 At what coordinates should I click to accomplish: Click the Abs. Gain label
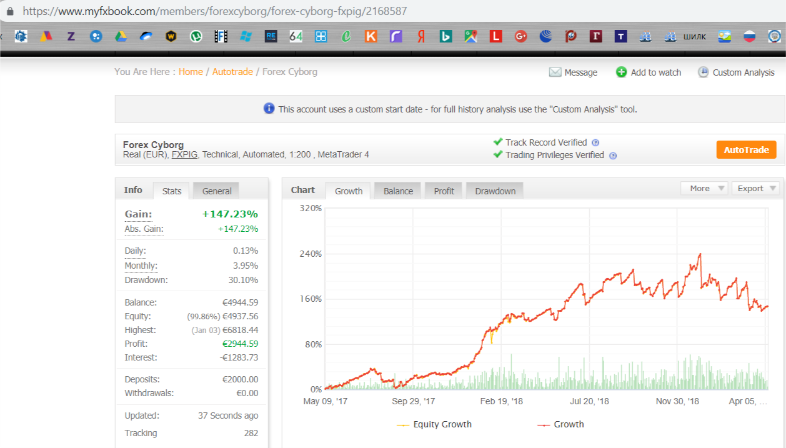coord(144,229)
